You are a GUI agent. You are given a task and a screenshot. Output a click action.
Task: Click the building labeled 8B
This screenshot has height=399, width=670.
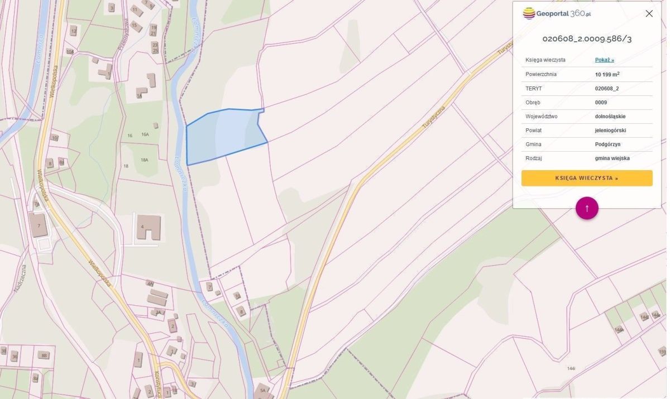44,354
